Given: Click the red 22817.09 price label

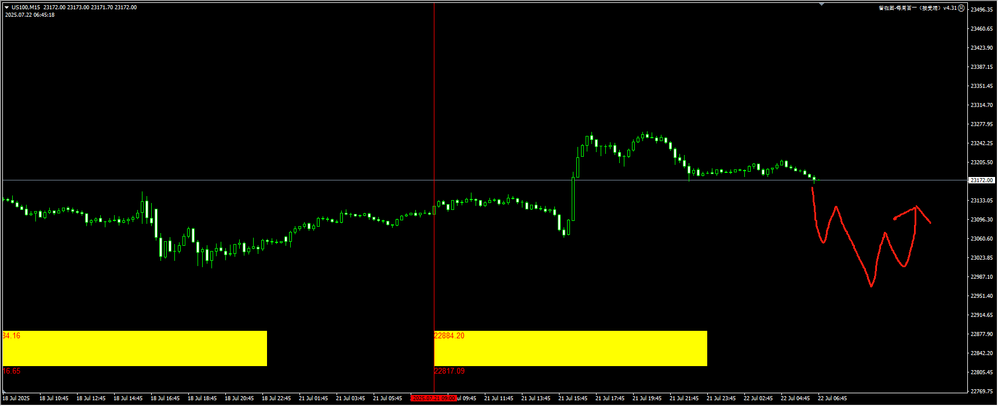Looking at the screenshot, I should 449,371.
